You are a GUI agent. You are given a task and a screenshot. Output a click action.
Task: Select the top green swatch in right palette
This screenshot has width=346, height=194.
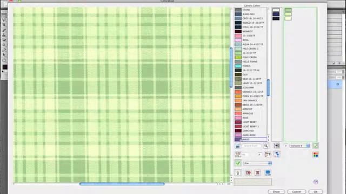[x=288, y=10]
